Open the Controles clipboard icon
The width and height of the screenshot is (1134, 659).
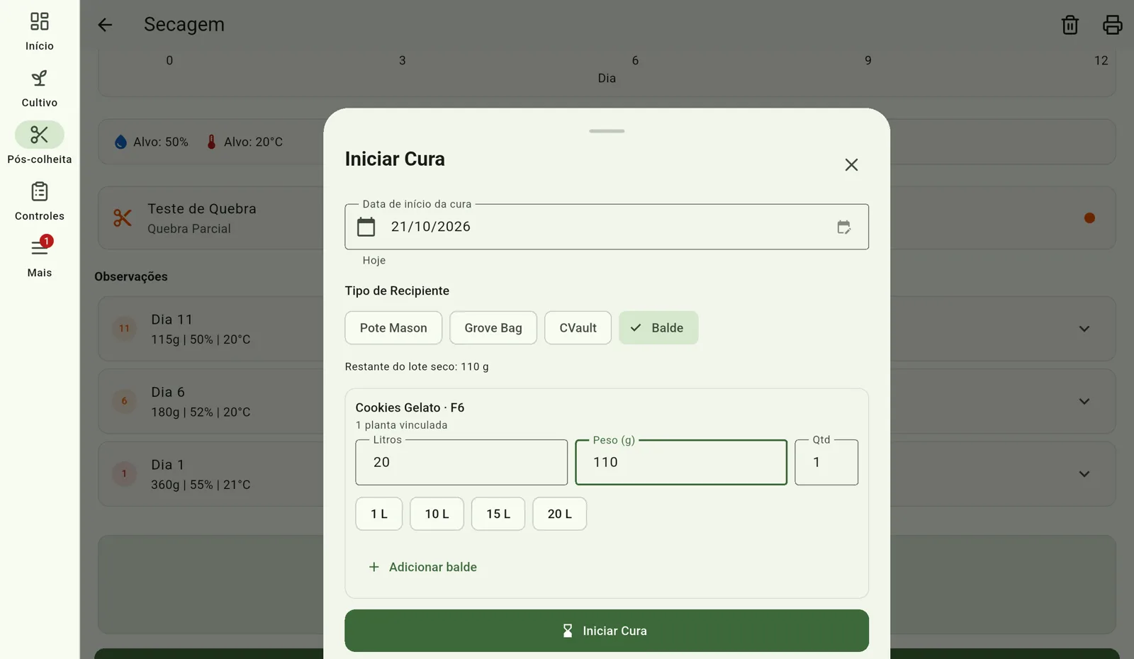click(x=40, y=191)
